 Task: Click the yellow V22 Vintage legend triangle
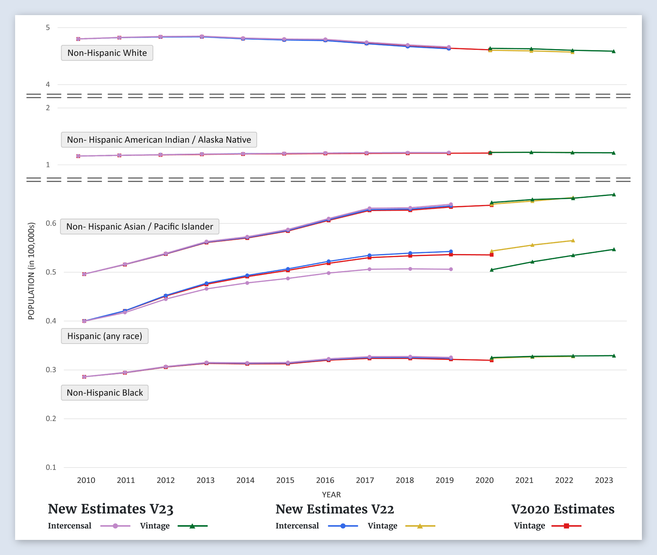click(420, 526)
